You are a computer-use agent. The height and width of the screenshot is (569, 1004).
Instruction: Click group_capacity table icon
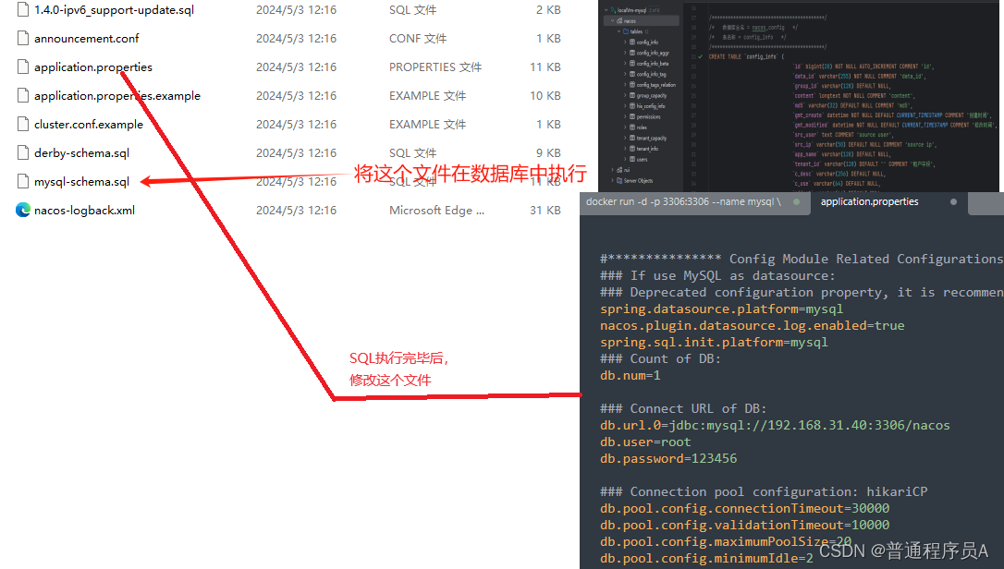pos(632,95)
